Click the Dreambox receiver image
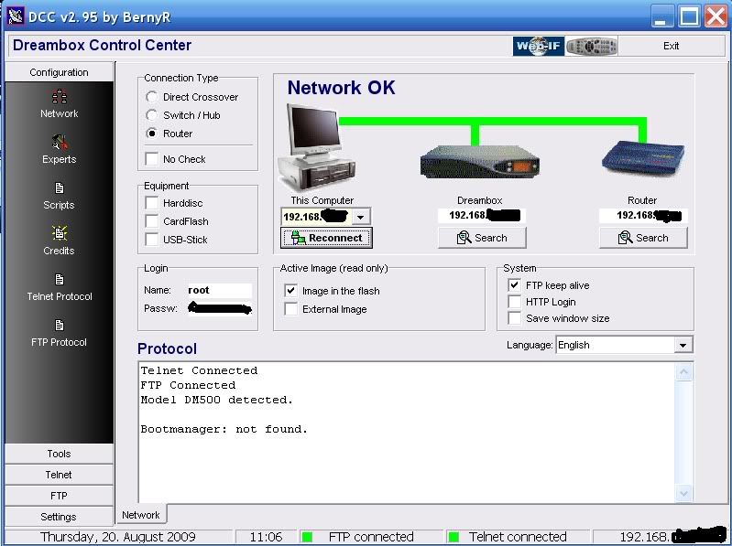Viewport: 732px width, 546px height. tap(480, 162)
